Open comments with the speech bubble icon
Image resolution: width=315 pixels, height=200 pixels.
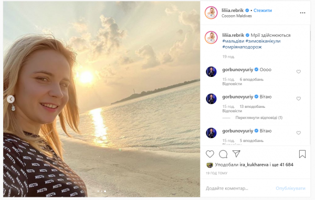(x=223, y=154)
